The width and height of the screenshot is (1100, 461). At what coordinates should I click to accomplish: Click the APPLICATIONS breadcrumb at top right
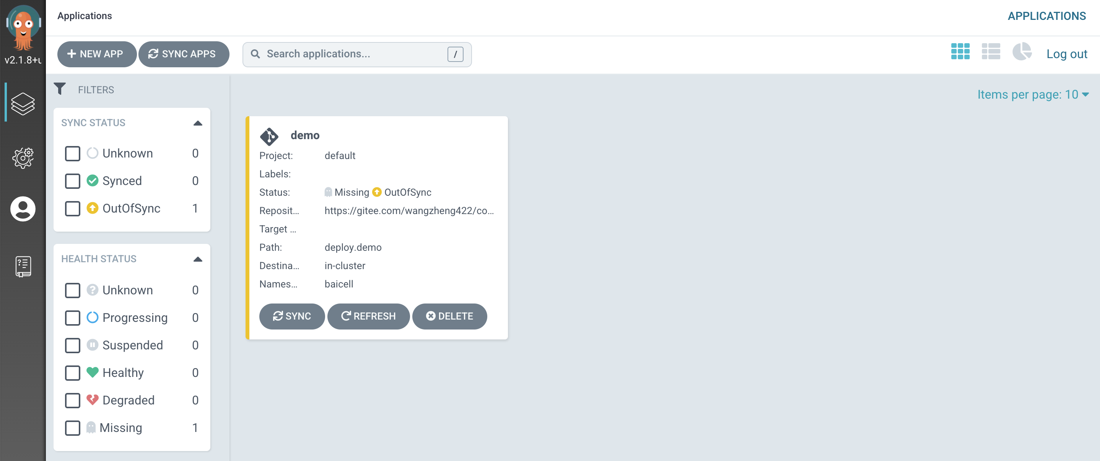[x=1046, y=16]
